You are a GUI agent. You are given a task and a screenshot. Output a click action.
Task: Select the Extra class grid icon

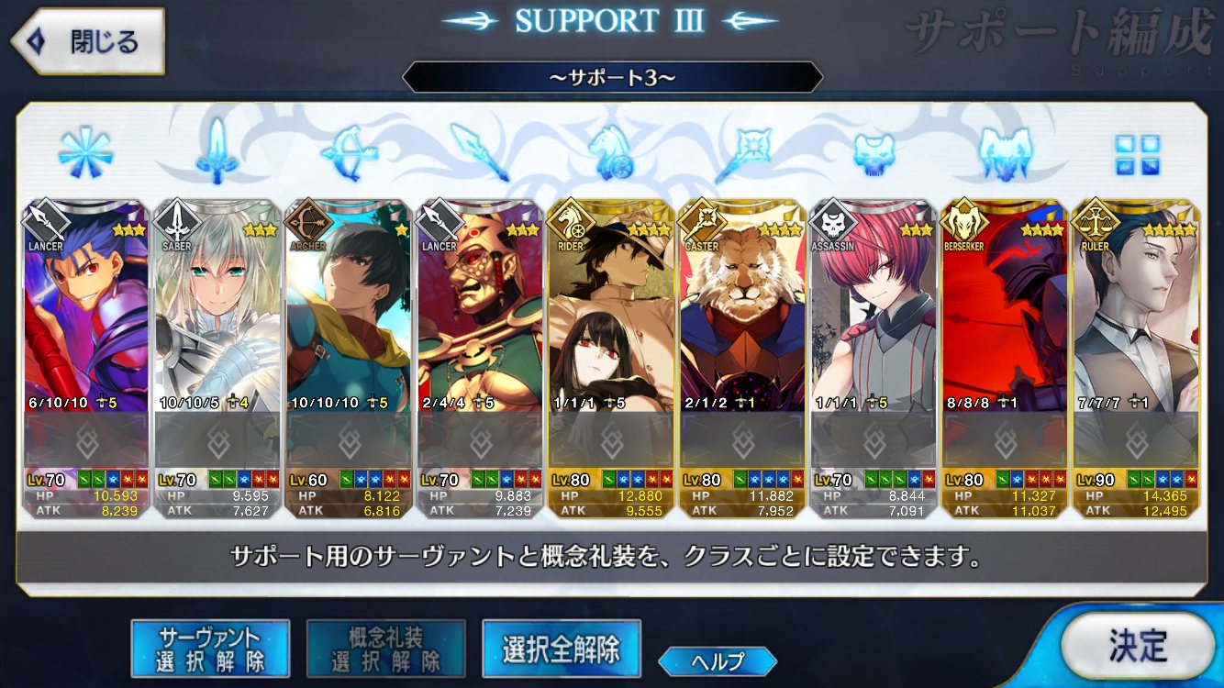click(1137, 154)
